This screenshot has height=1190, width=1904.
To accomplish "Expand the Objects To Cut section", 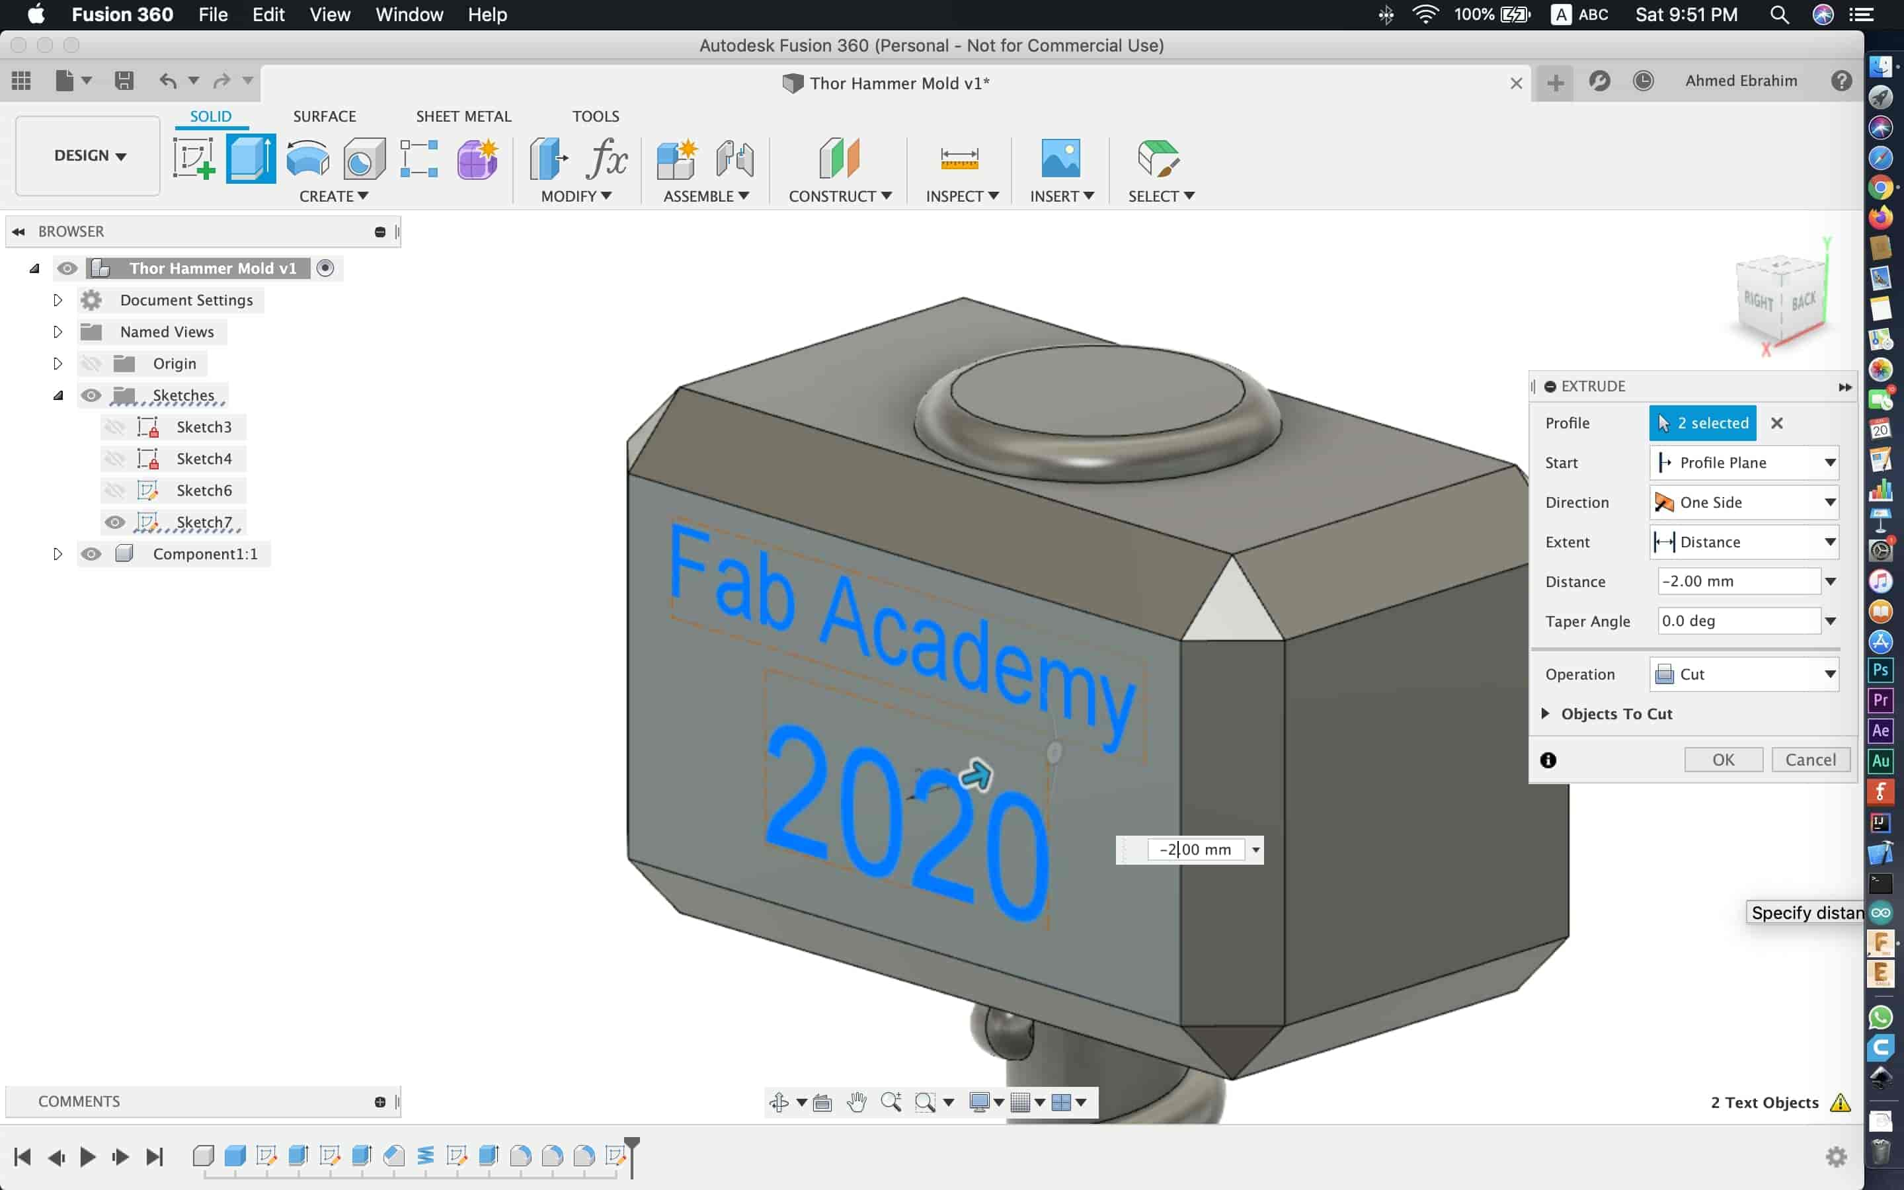I will (1545, 713).
